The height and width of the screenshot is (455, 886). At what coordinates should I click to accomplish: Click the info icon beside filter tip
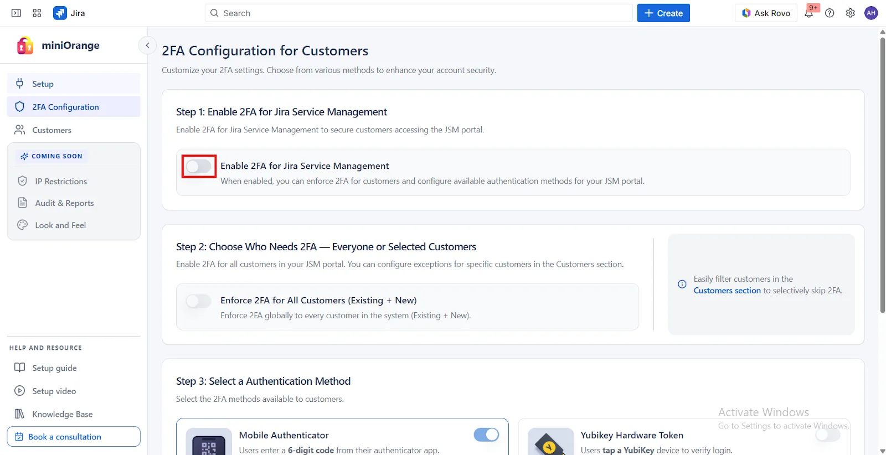click(x=682, y=285)
